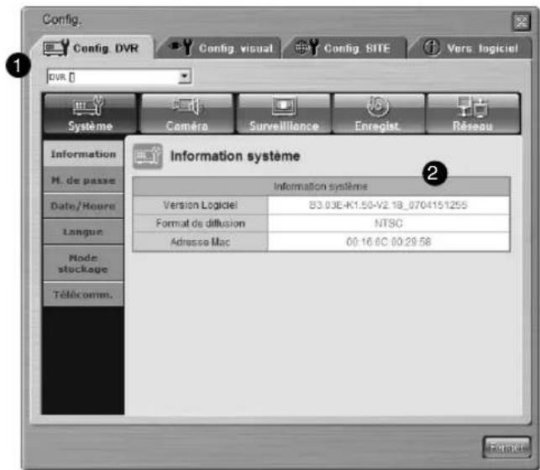Open the Config DVR tab
This screenshot has height=470, width=540.
92,48
